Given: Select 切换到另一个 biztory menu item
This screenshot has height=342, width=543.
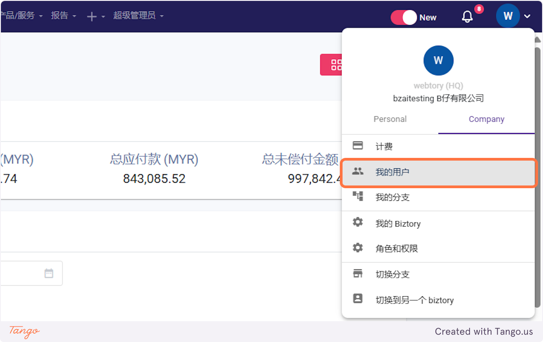Looking at the screenshot, I should click(438, 300).
